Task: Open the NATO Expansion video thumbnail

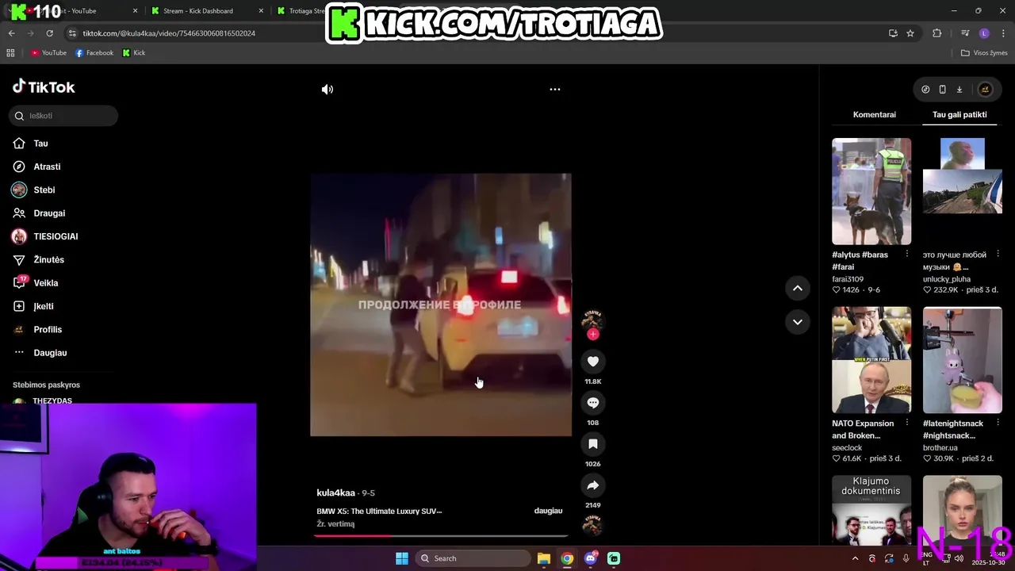Action: pos(871,360)
